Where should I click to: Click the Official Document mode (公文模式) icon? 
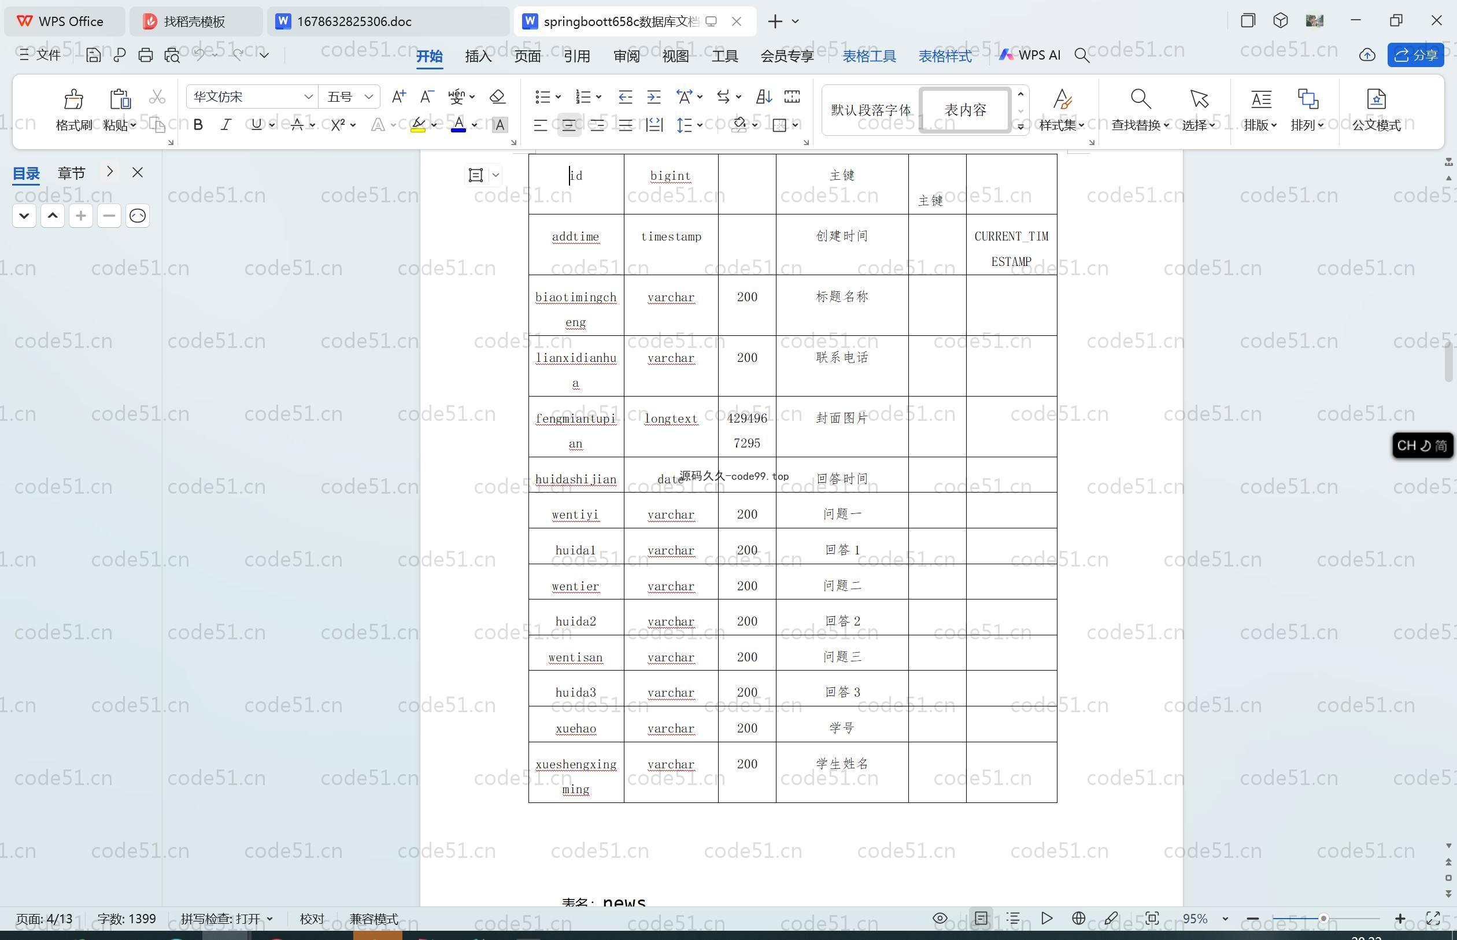tap(1376, 98)
